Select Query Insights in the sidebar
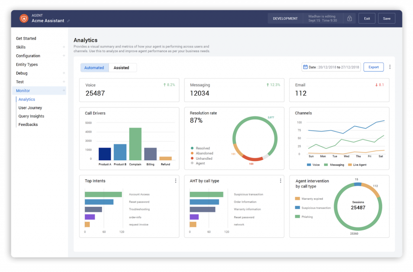 (31, 116)
